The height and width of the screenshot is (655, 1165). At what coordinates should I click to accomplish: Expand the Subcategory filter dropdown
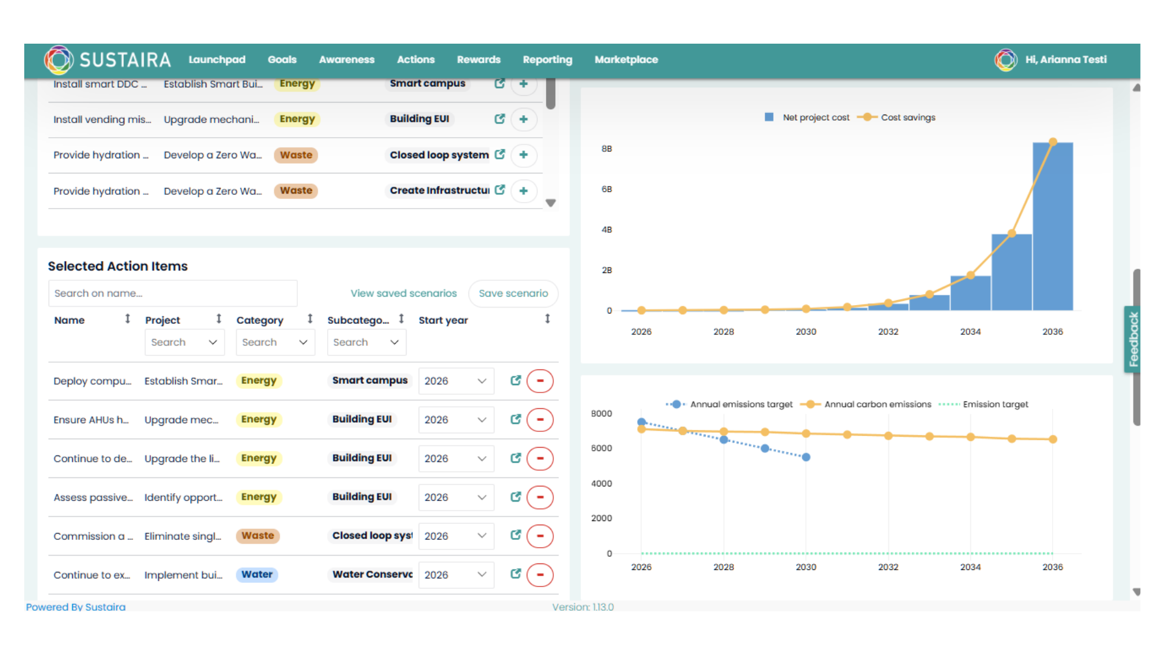tap(366, 342)
